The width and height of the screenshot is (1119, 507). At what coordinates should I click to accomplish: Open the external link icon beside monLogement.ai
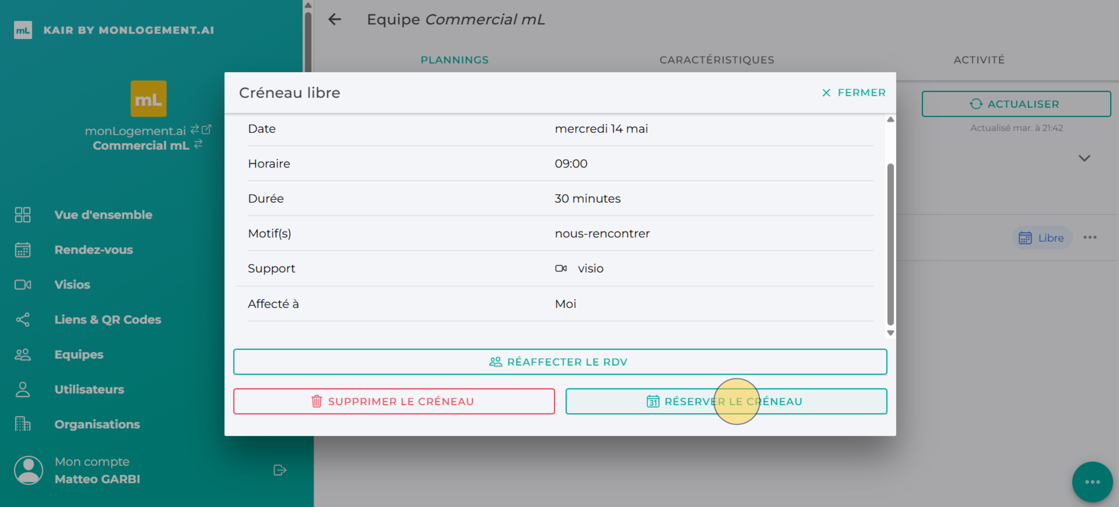207,129
